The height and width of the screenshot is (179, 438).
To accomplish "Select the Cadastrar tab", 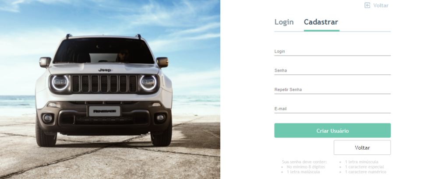I will click(321, 22).
